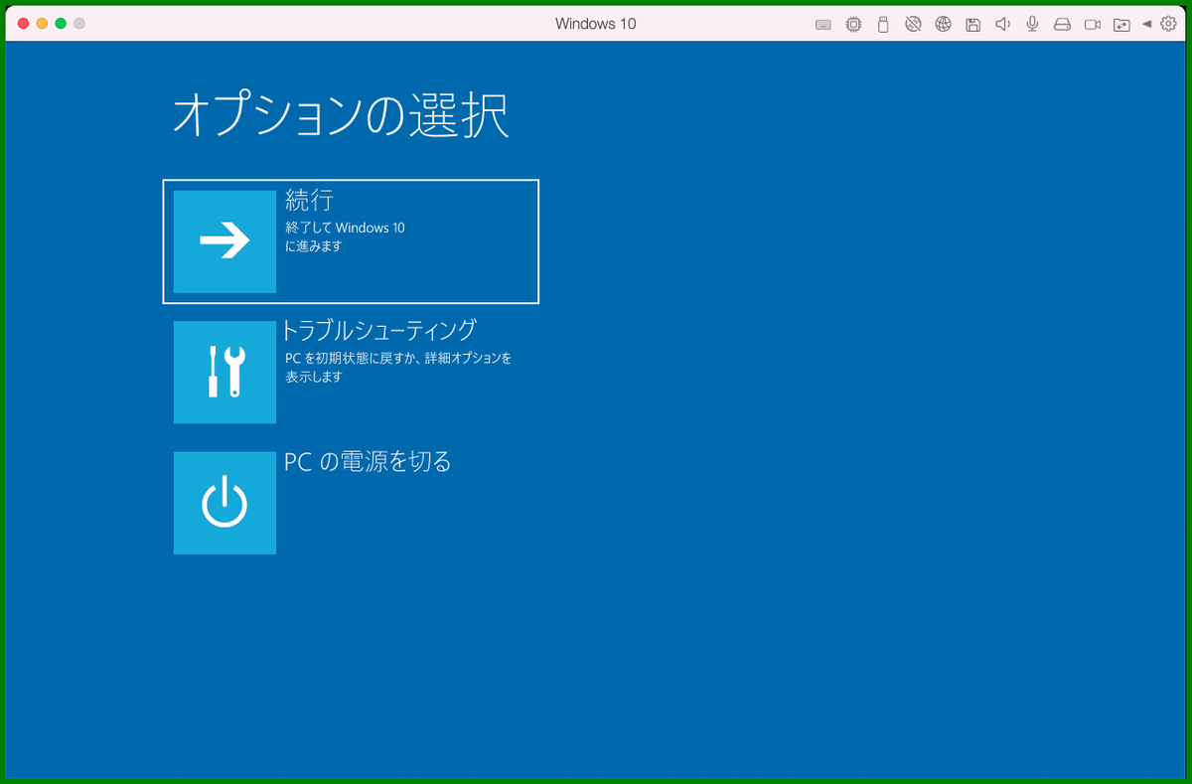This screenshot has width=1192, height=784.
Task: Open the virtual machine settings gear
Action: pyautogui.click(x=1167, y=25)
